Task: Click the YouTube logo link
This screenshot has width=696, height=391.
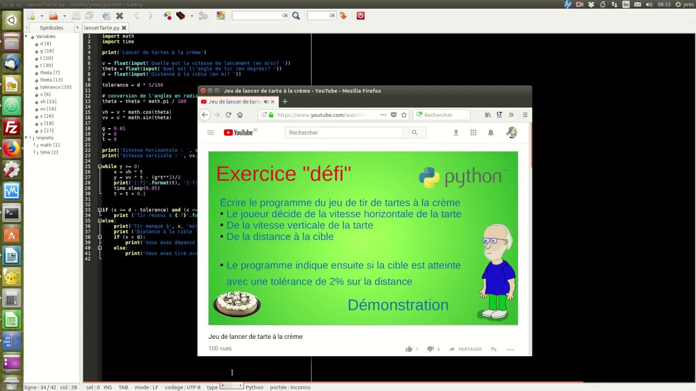Action: pyautogui.click(x=239, y=133)
